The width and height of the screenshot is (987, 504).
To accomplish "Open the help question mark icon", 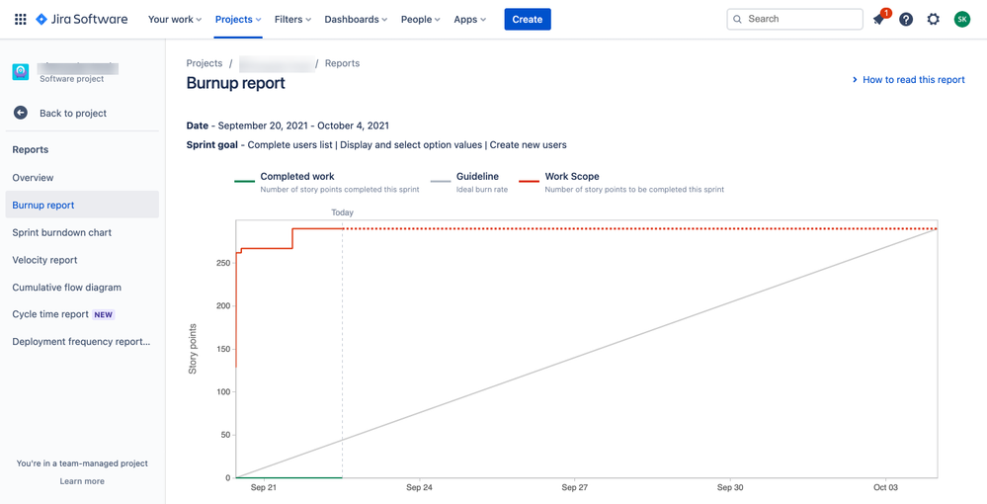I will [906, 20].
